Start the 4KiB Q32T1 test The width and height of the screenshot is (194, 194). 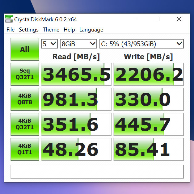pyautogui.click(x=25, y=124)
